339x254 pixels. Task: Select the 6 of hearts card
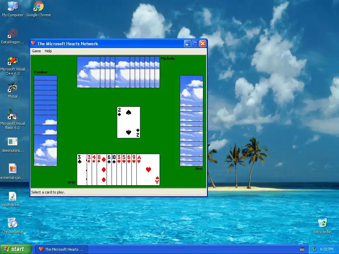[x=129, y=170]
